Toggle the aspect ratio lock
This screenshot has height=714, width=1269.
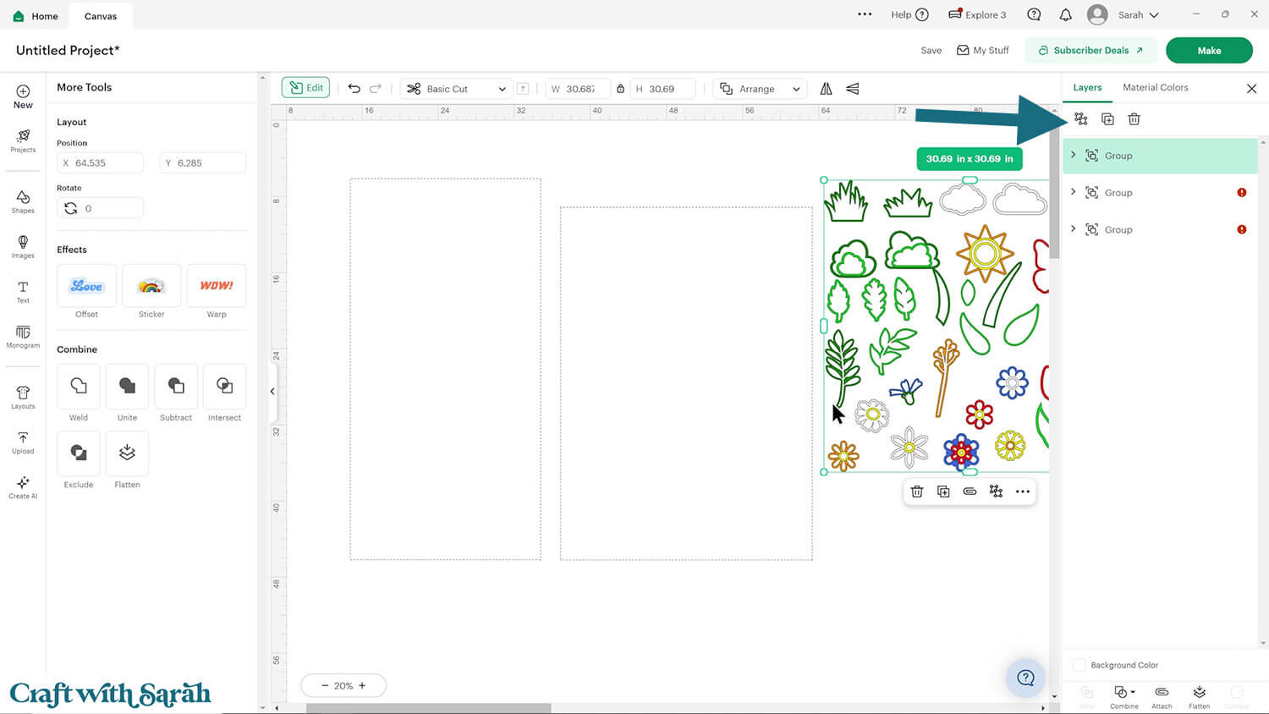click(620, 89)
